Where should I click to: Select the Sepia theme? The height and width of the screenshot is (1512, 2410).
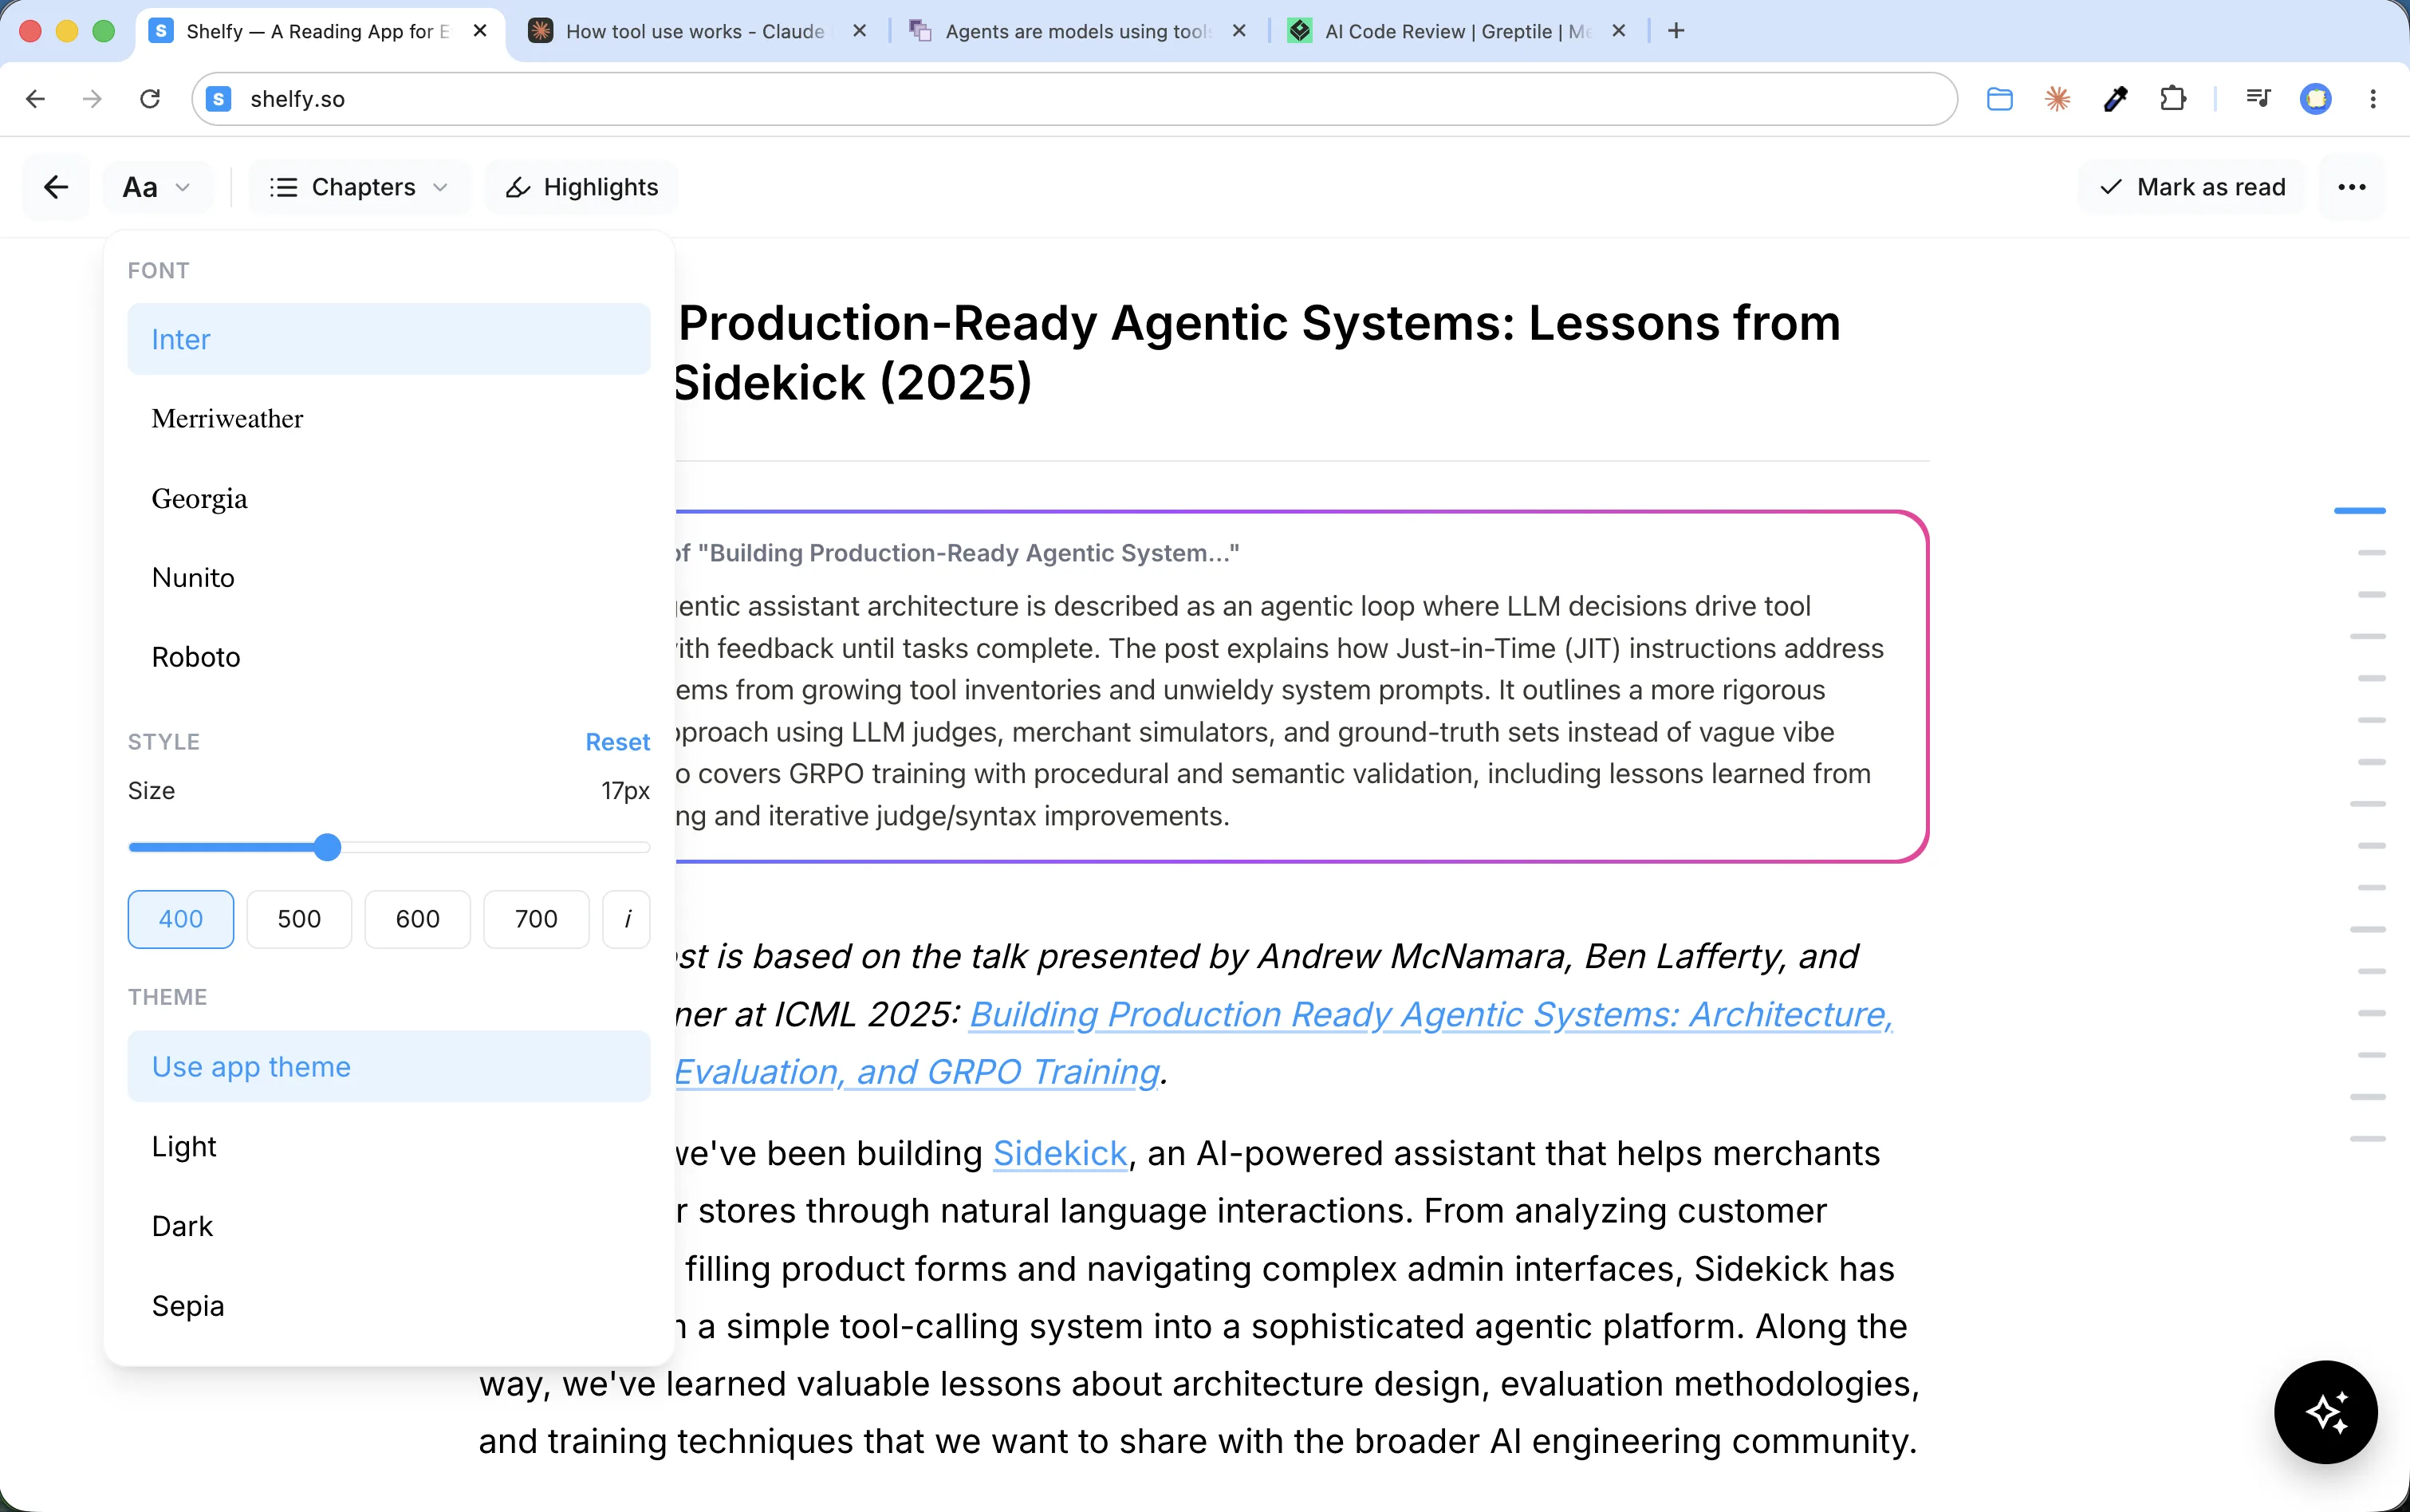[388, 1305]
